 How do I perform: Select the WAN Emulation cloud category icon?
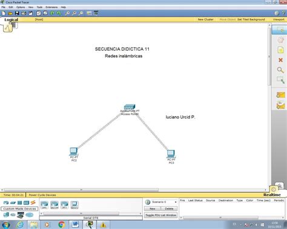coord(13,215)
